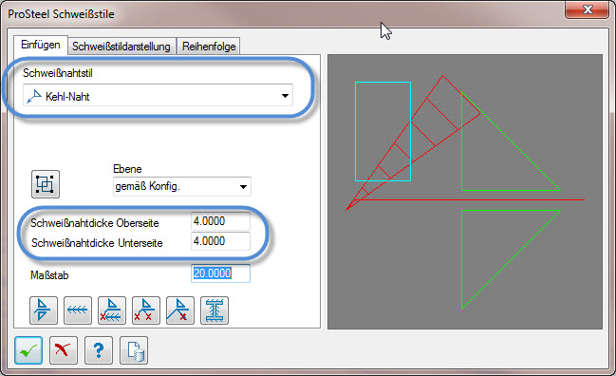
Task: Click the select objects icon beside Ebene
Action: point(46,184)
